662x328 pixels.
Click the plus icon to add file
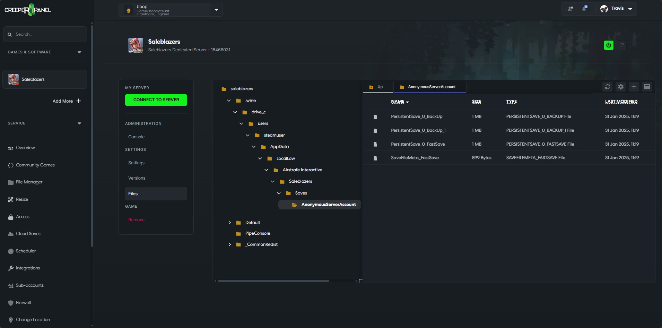[x=634, y=87]
